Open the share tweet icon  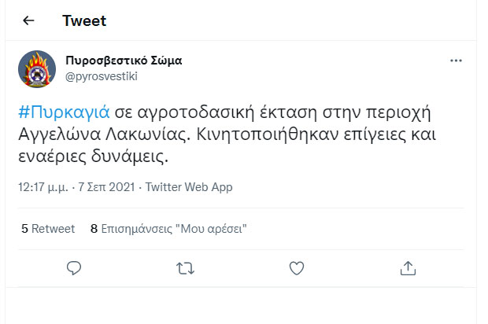[x=408, y=268]
